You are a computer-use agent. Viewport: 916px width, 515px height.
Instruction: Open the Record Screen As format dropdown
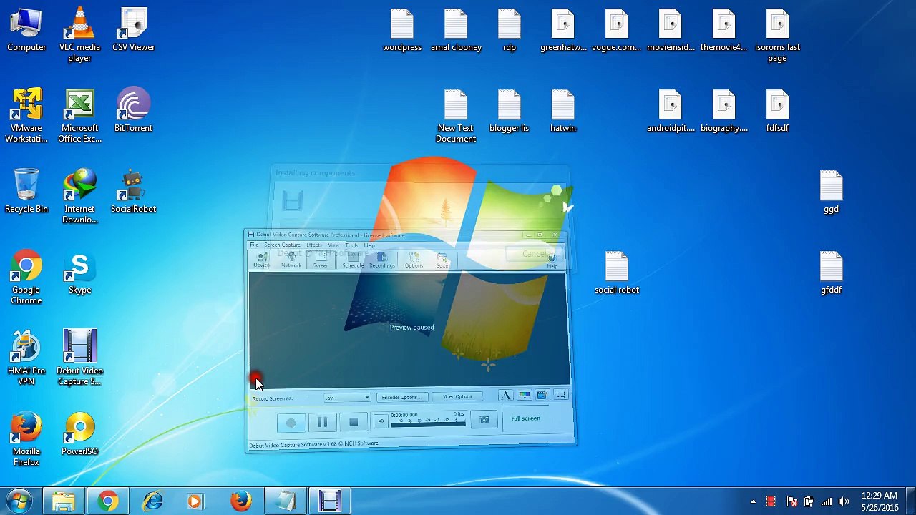(348, 398)
